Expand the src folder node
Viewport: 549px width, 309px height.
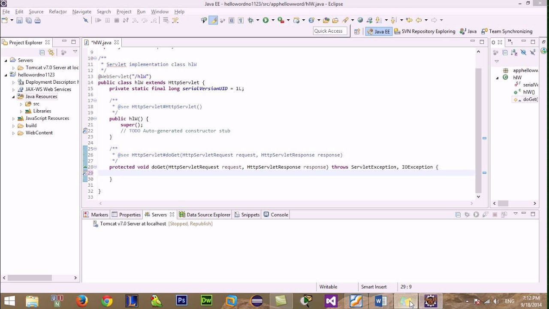pyautogui.click(x=21, y=104)
